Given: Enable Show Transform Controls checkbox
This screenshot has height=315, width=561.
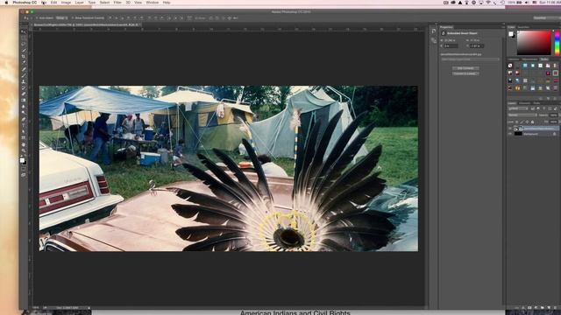Looking at the screenshot, I should pos(73,17).
